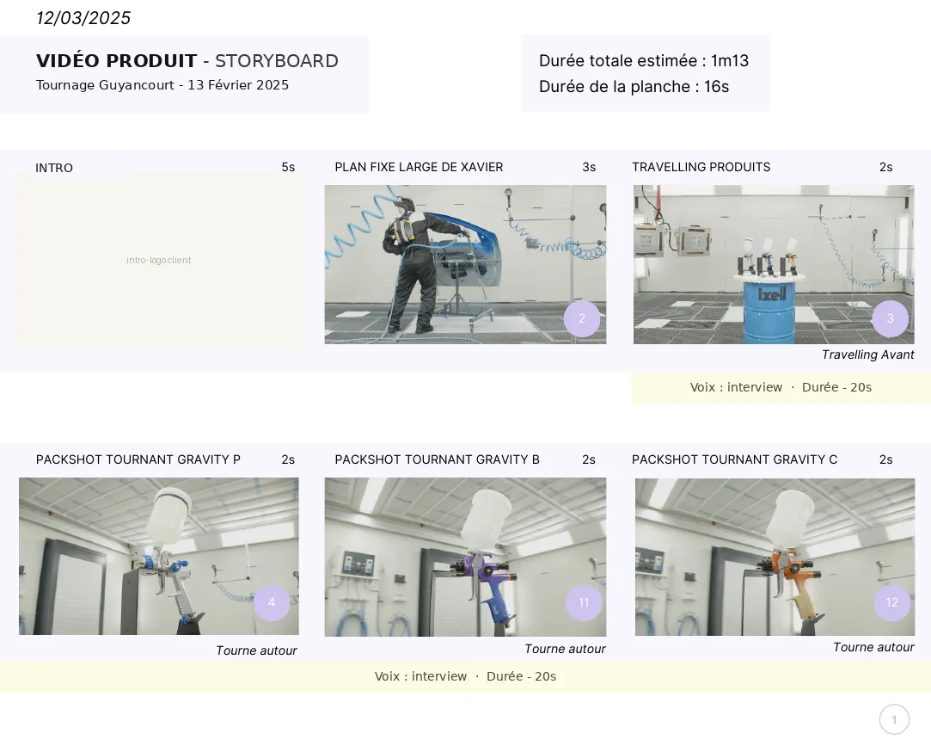
Task: Click 'Tournage Guyancourt - 13 Février 2025' subtitle
Action: point(162,85)
